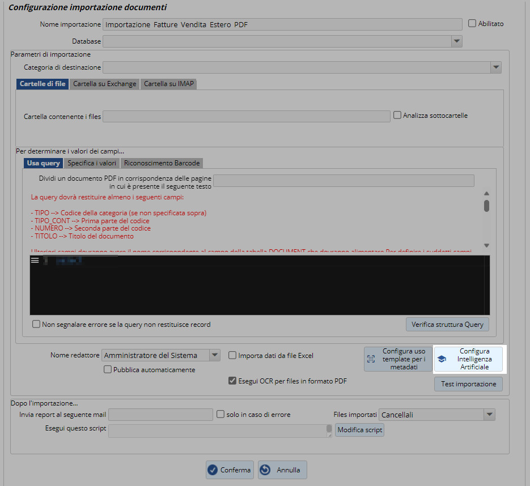Image resolution: width=530 pixels, height=486 pixels.
Task: Open the hamburger menu in query editor
Action: 35,260
